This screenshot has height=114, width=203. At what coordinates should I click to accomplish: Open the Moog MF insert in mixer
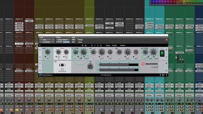pos(19,23)
